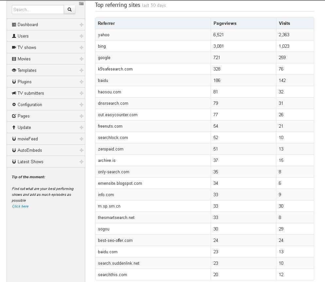Click the Update arrow icon
This screenshot has width=325, height=282.
tap(14, 127)
